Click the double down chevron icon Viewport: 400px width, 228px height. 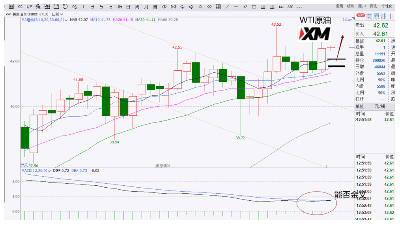[x=209, y=7]
